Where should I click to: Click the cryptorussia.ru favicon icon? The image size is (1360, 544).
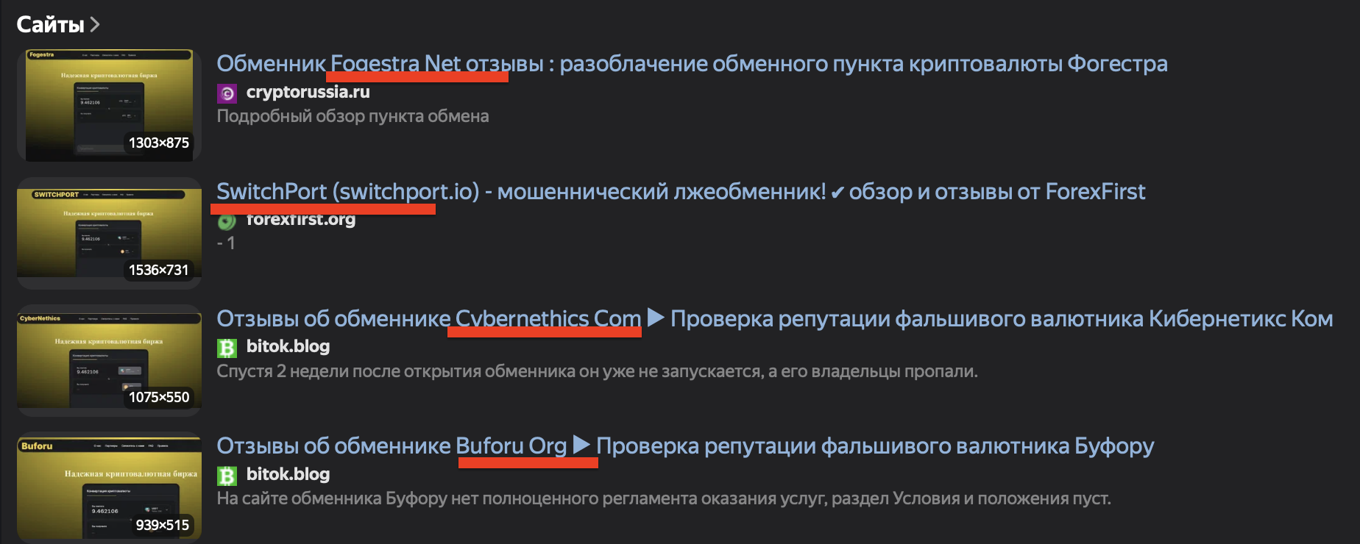pyautogui.click(x=227, y=93)
